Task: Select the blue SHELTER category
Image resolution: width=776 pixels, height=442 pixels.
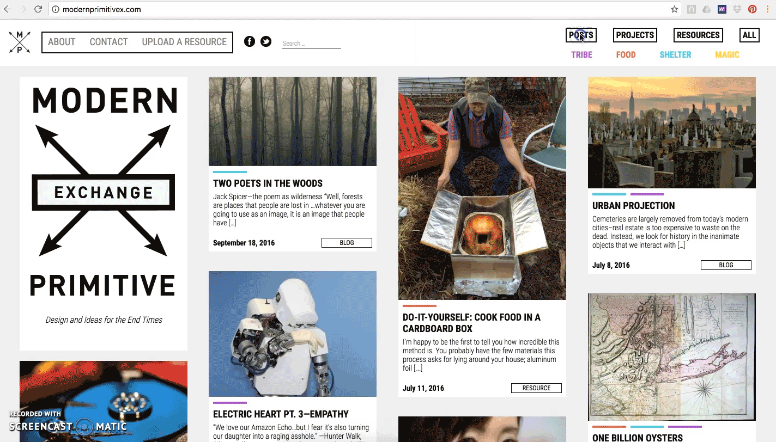Action: point(675,55)
